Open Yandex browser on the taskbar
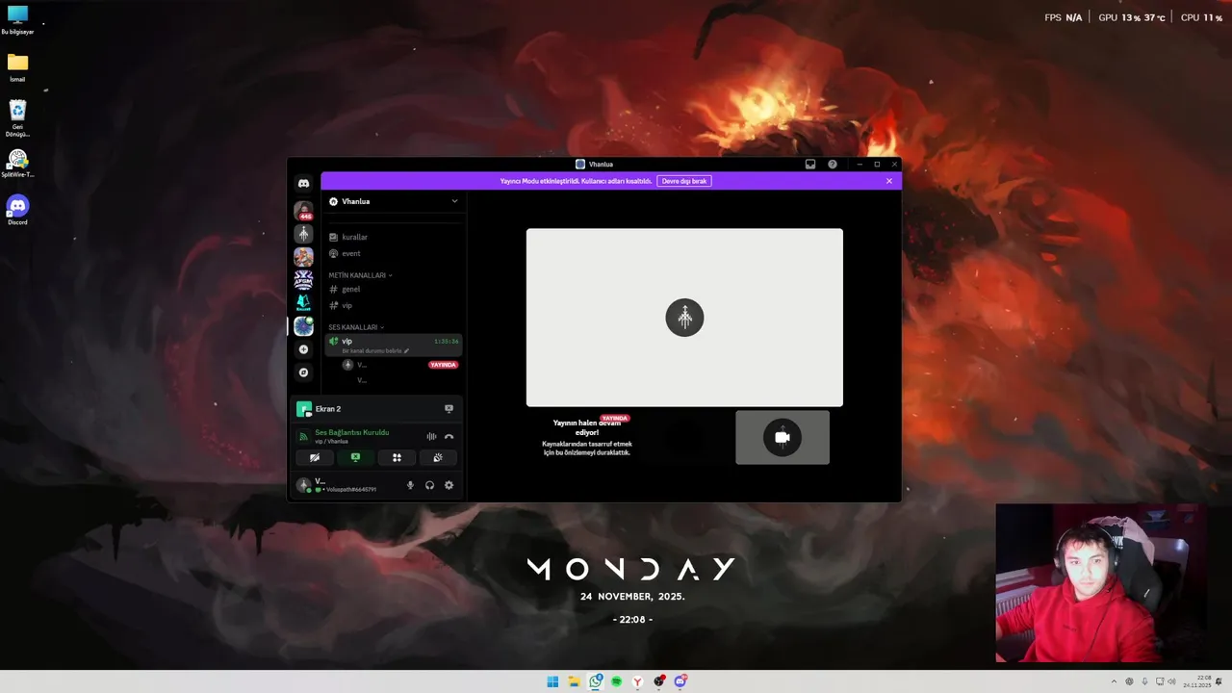This screenshot has width=1232, height=693. click(x=637, y=681)
